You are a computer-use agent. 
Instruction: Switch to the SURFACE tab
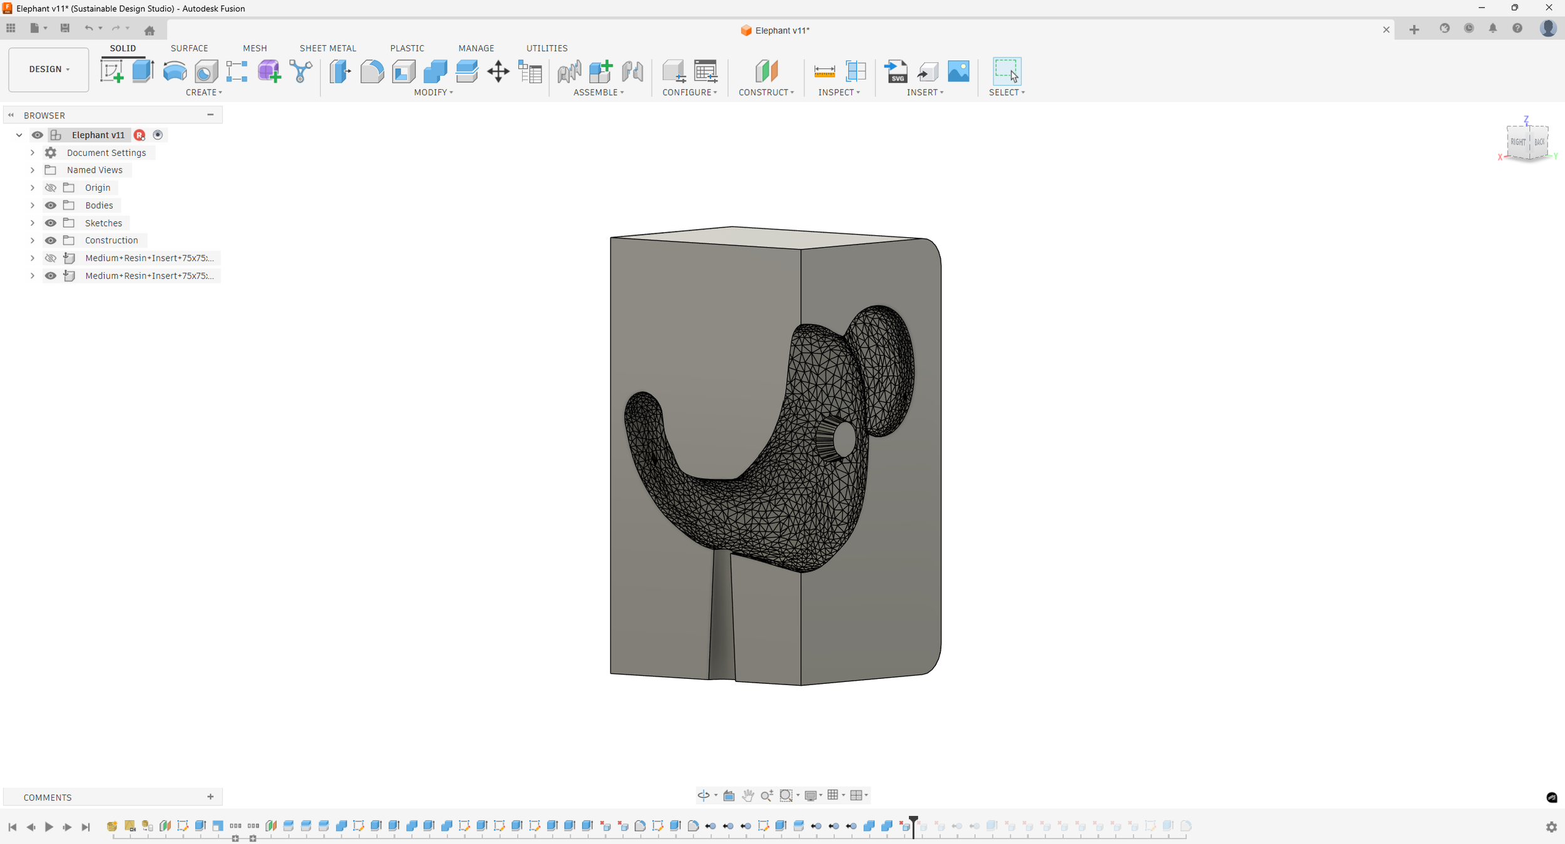point(189,48)
